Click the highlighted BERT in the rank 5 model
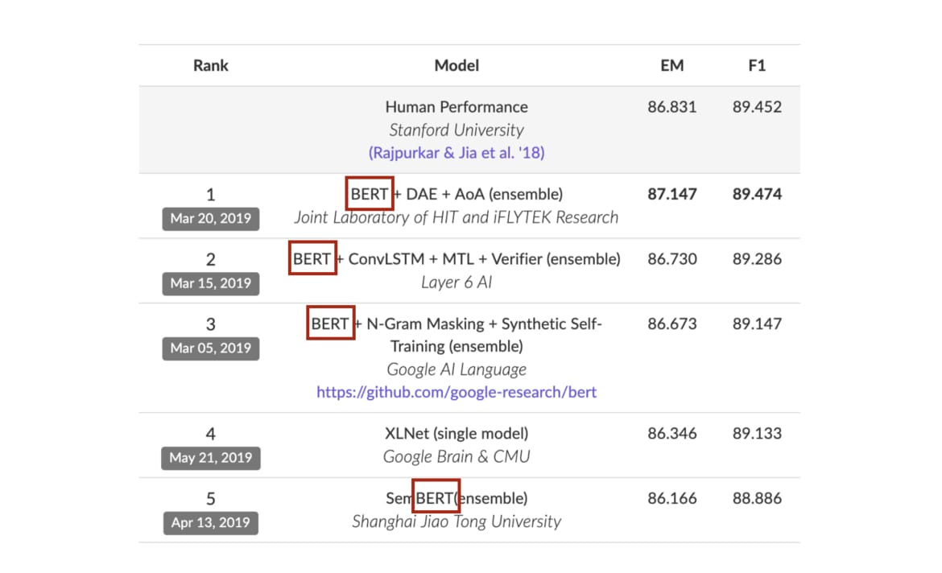The image size is (942, 573). point(436,498)
